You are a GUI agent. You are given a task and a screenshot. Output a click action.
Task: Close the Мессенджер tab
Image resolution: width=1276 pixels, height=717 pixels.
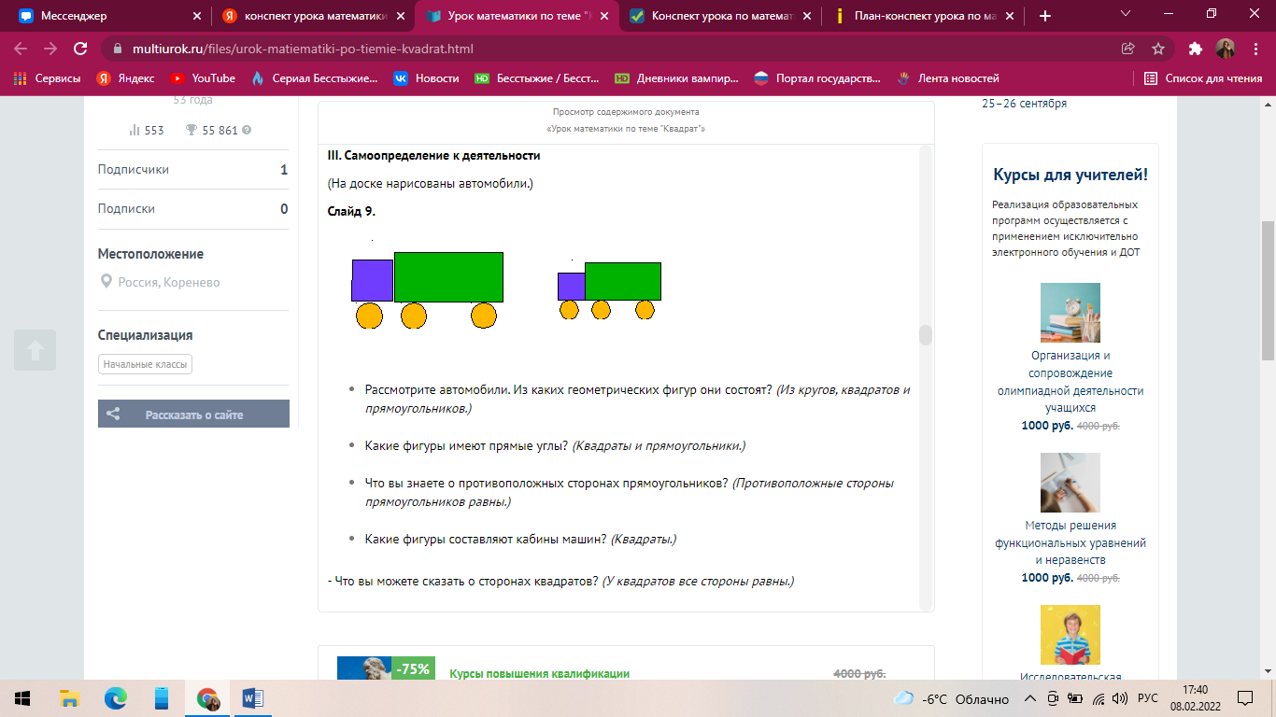click(x=196, y=16)
